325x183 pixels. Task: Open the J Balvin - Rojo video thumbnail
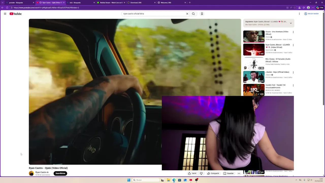coord(254,77)
